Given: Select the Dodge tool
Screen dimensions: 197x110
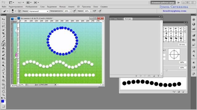Looking at the screenshot, I should coord(3,66).
